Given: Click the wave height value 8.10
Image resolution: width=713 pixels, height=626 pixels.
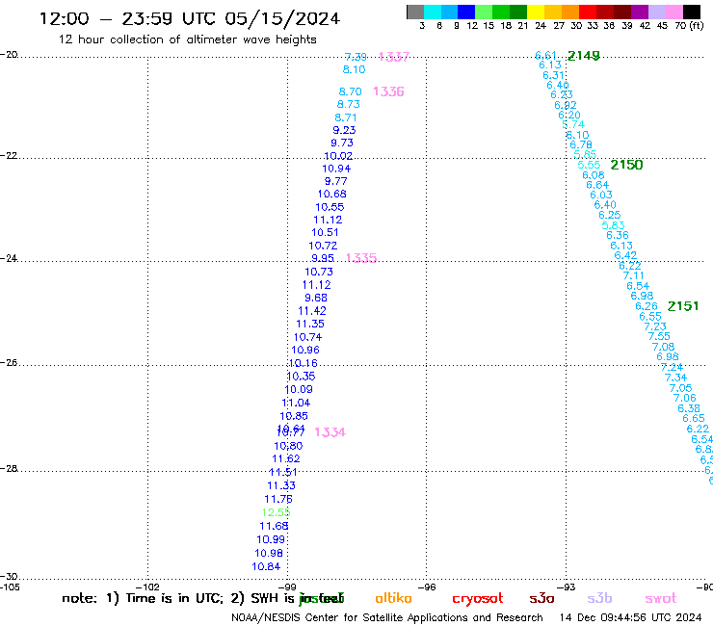Looking at the screenshot, I should click(x=354, y=69).
